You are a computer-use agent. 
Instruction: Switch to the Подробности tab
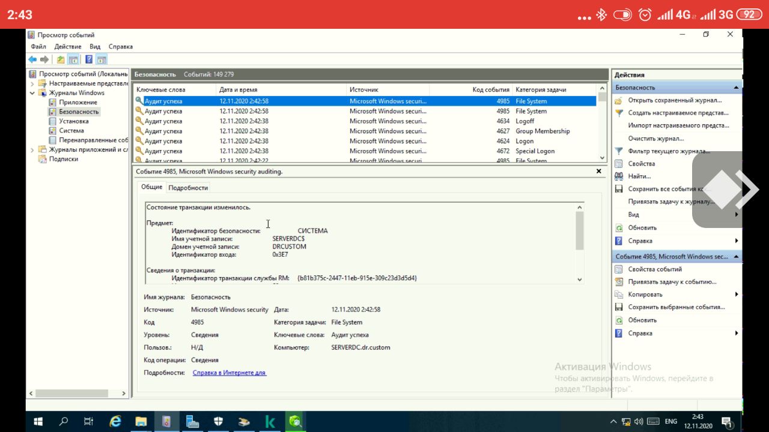coord(188,188)
